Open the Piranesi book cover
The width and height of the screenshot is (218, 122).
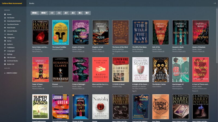[60, 70]
